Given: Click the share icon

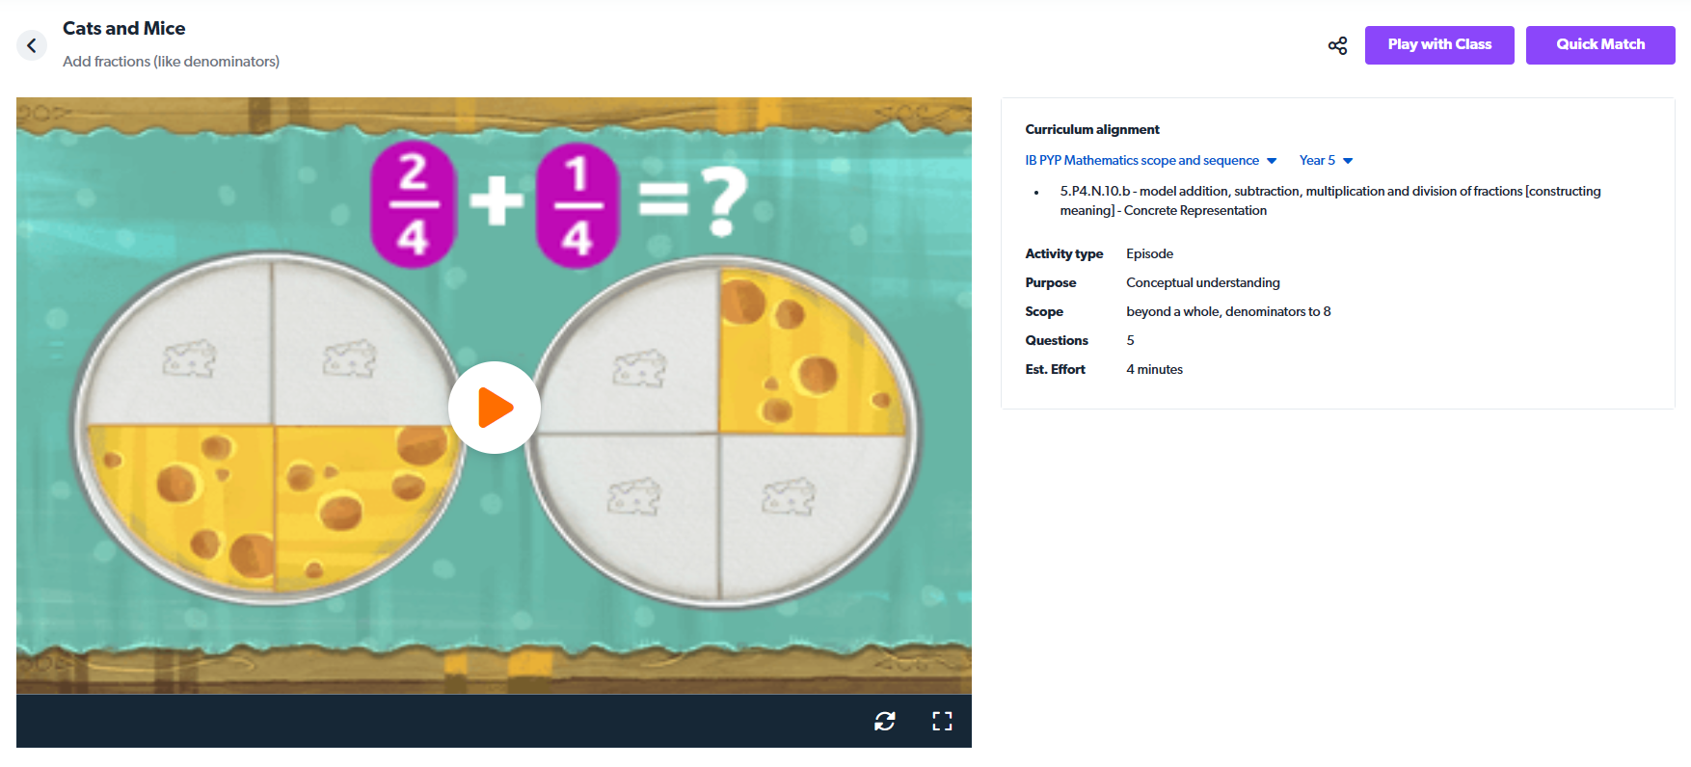Looking at the screenshot, I should (1337, 45).
